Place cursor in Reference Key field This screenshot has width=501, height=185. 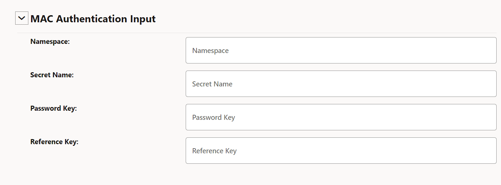[x=341, y=151]
